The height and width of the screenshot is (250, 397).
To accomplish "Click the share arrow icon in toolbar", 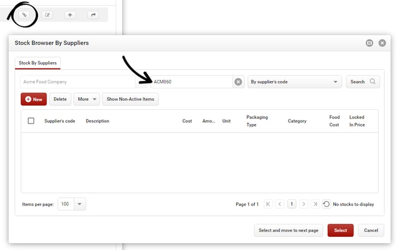I will (93, 15).
